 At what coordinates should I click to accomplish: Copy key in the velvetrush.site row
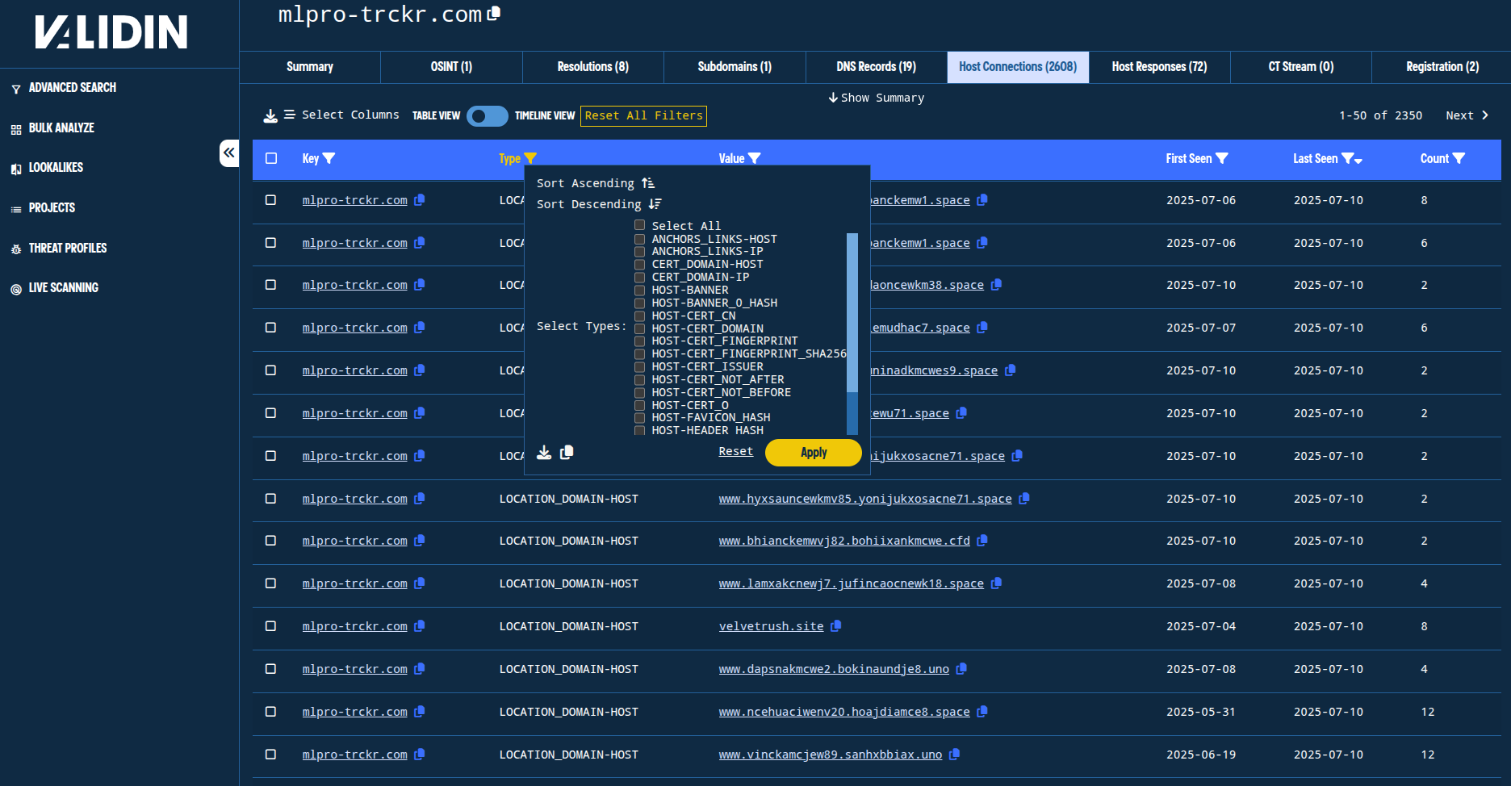tap(420, 626)
